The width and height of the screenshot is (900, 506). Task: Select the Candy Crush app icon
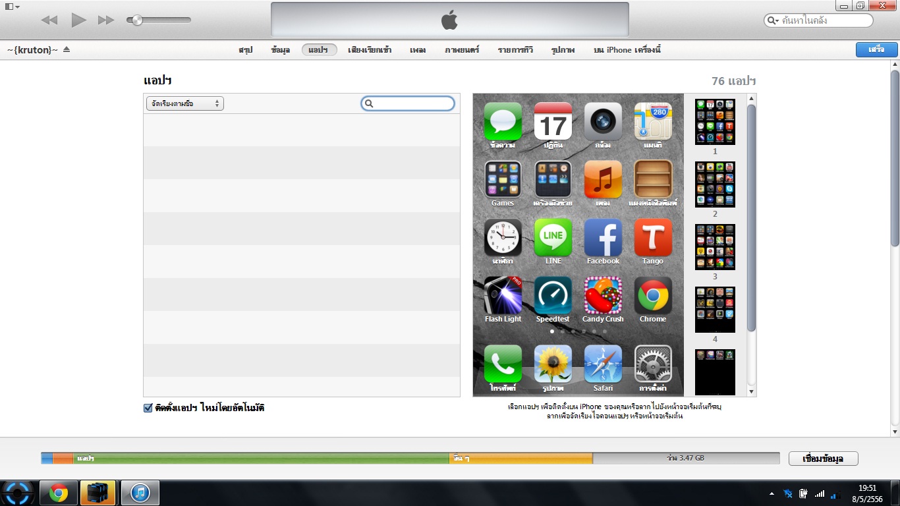tap(603, 295)
